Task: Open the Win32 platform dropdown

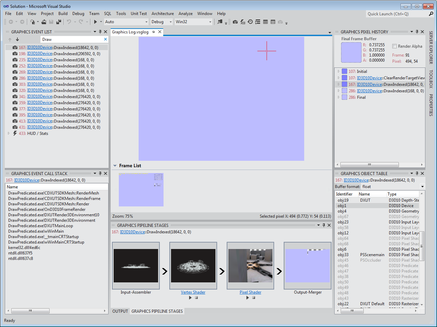Action: tap(210, 22)
